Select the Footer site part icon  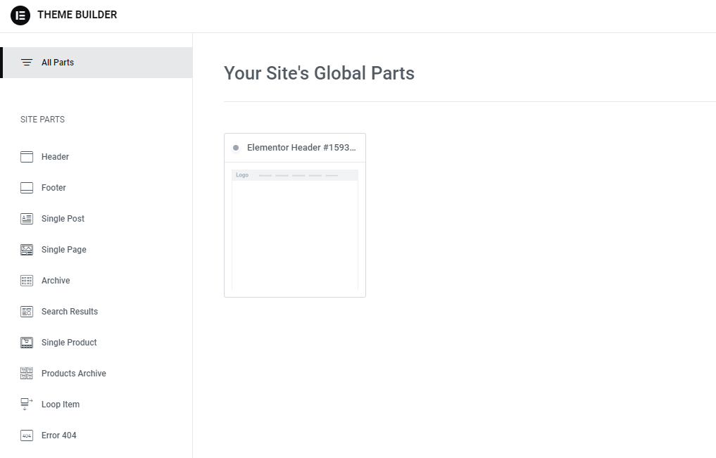(x=27, y=188)
